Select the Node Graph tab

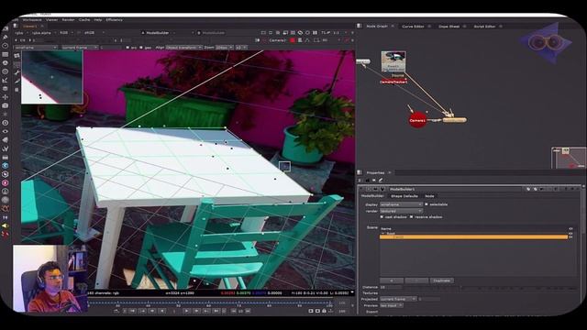point(377,27)
